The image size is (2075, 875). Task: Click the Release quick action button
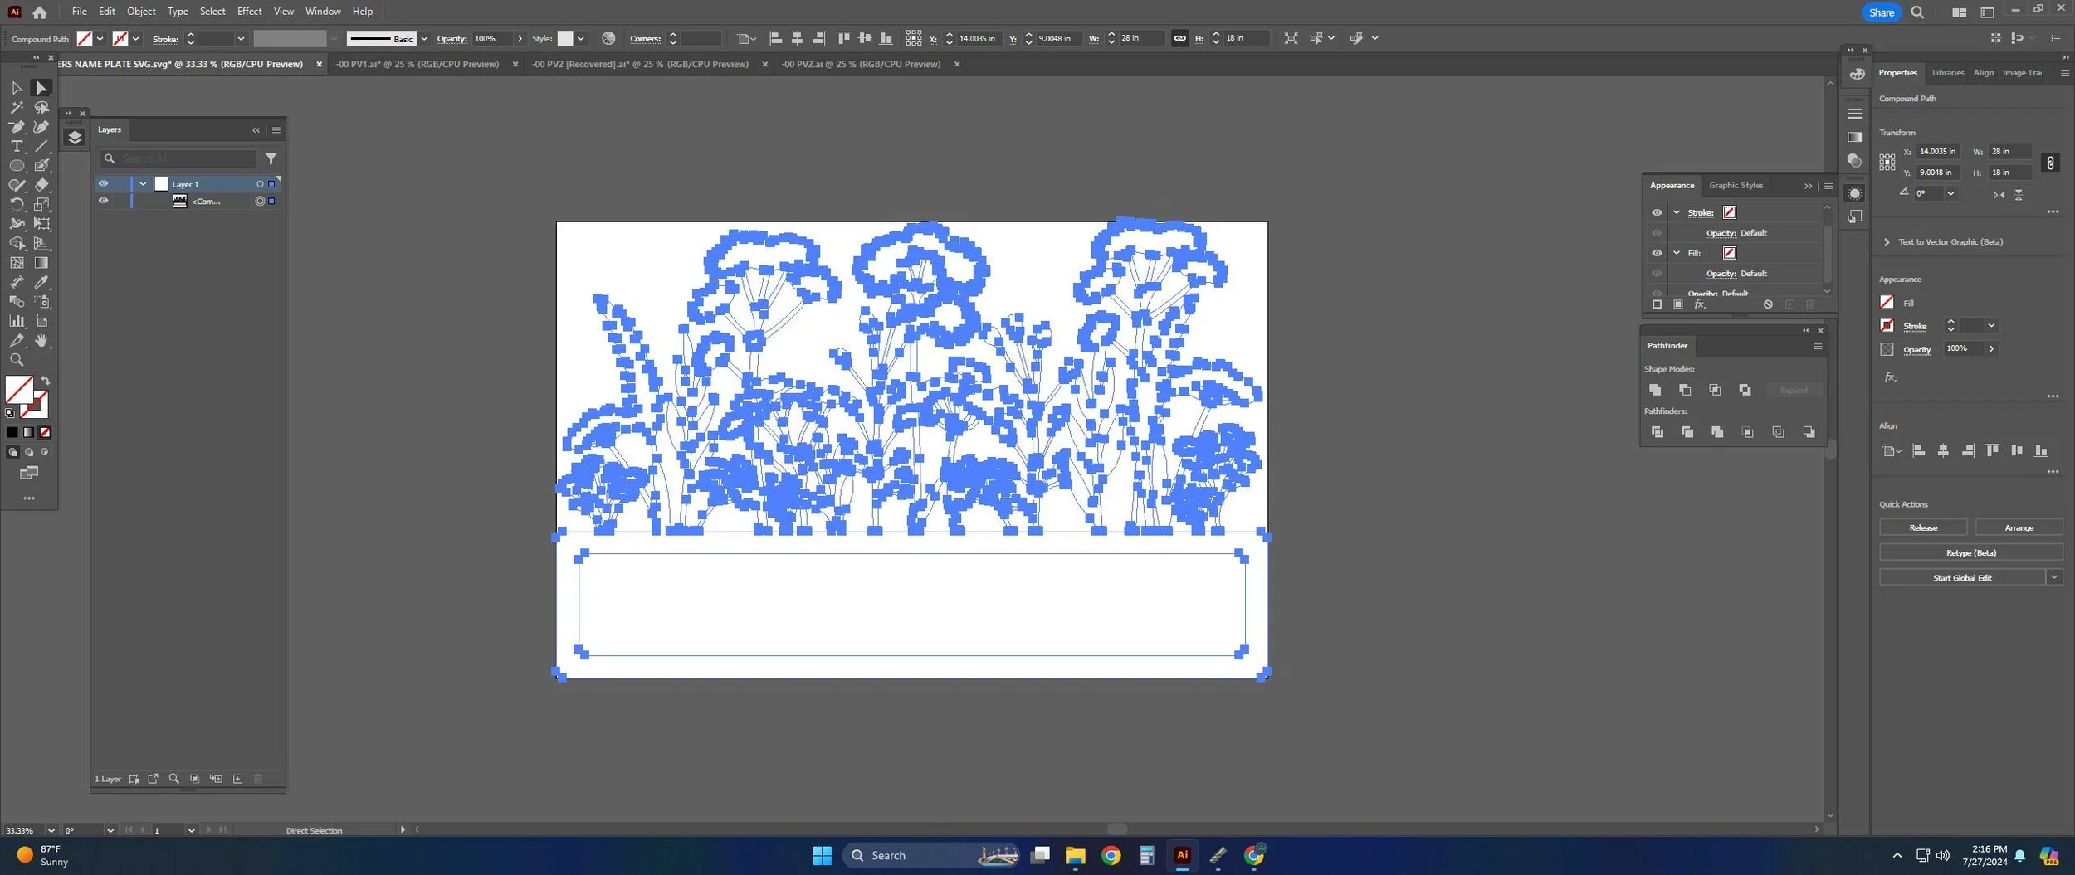click(x=1922, y=527)
